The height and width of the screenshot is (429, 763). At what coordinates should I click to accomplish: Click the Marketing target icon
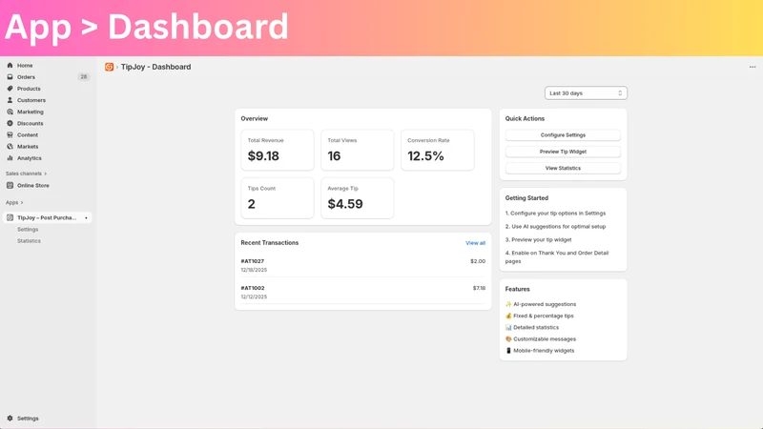pos(10,112)
